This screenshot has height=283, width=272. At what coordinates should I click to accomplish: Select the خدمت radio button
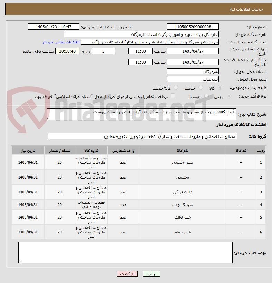(201, 88)
